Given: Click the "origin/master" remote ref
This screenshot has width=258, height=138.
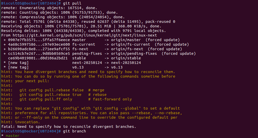Looking at the screenshot, I should 126,40.
